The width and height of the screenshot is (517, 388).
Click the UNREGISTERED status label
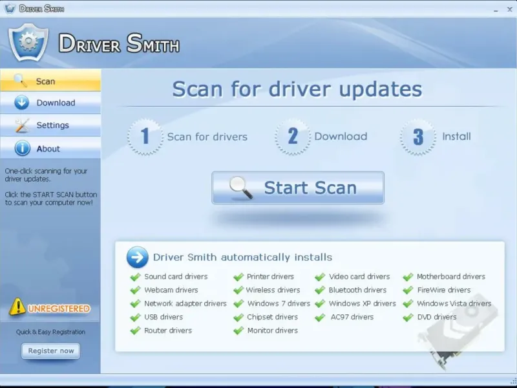59,308
